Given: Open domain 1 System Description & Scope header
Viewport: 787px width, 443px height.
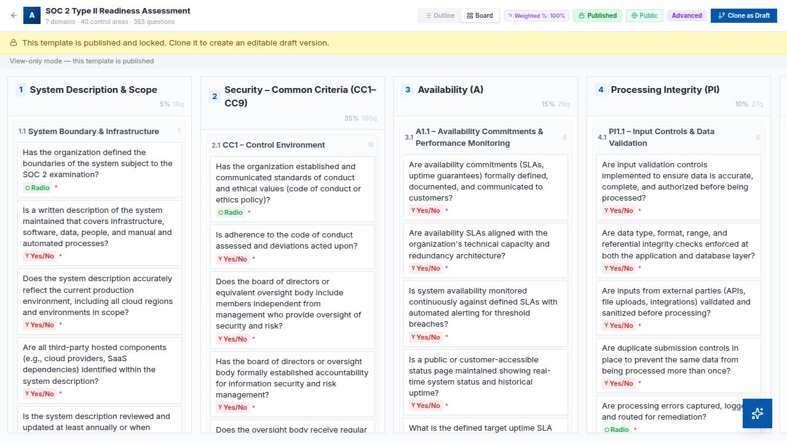Looking at the screenshot, I should pos(100,97).
